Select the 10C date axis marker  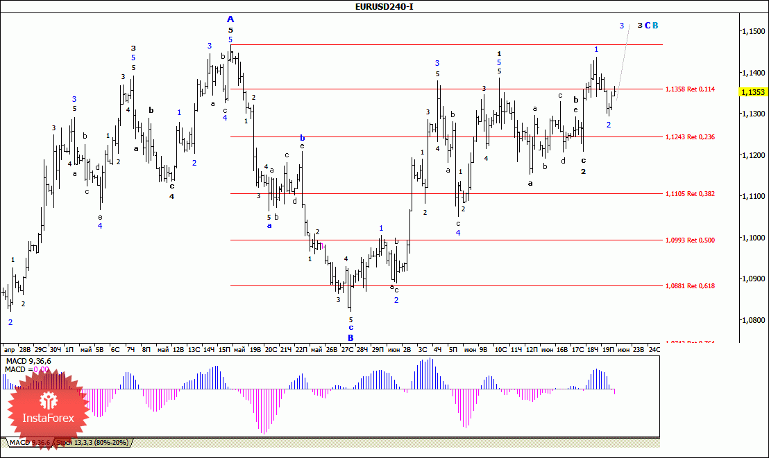[500, 349]
